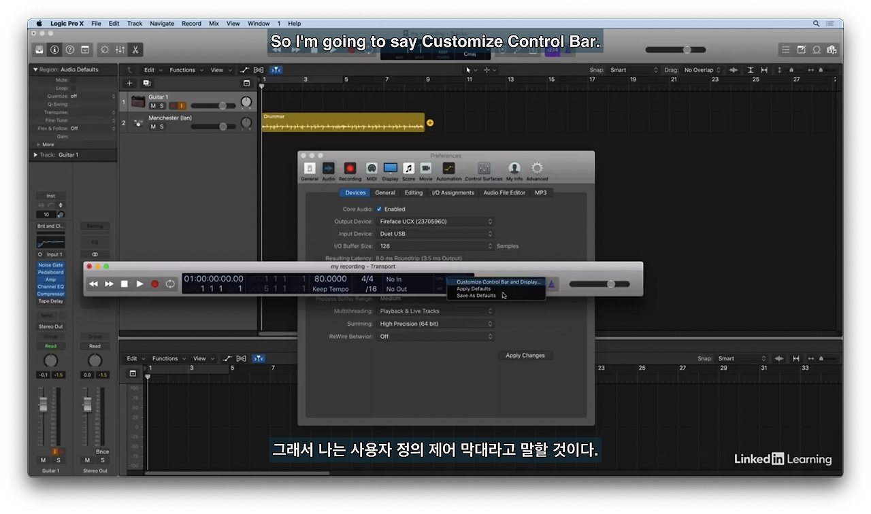The height and width of the screenshot is (514, 871).
Task: Toggle the cycle button in Transport window
Action: [x=170, y=284]
